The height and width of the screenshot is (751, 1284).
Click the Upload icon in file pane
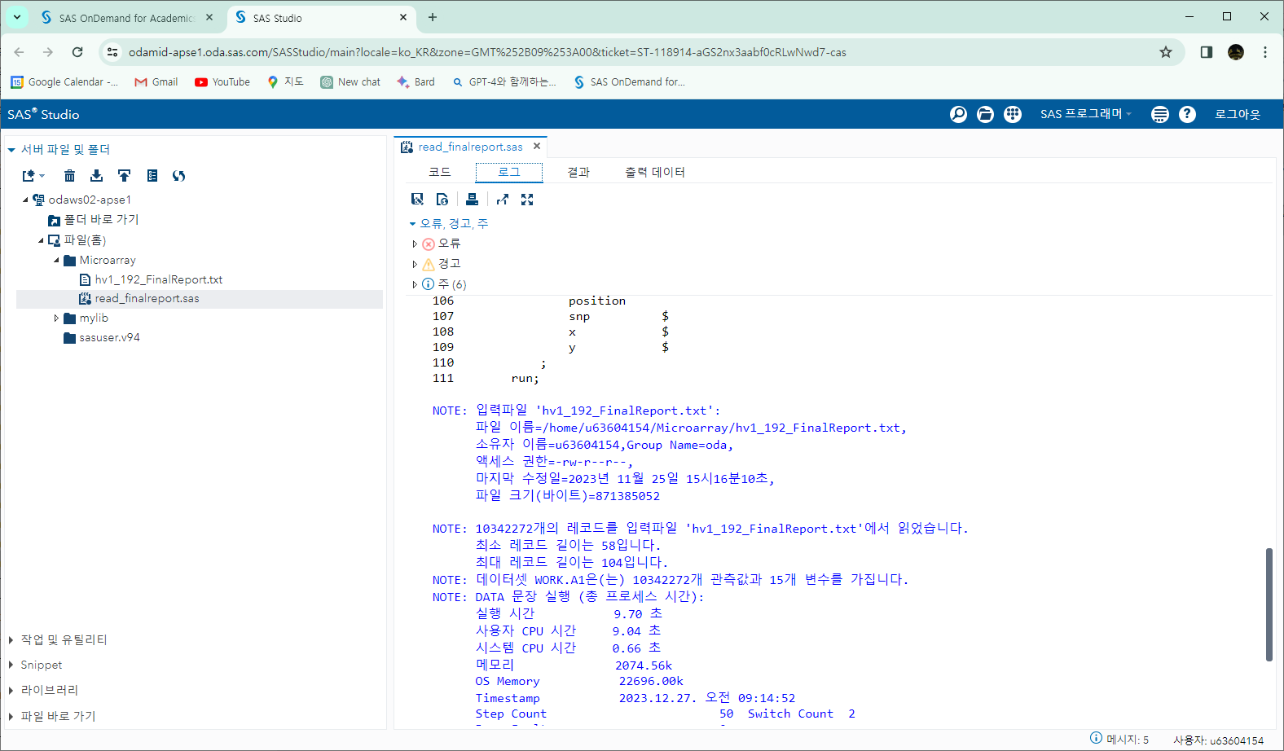124,175
